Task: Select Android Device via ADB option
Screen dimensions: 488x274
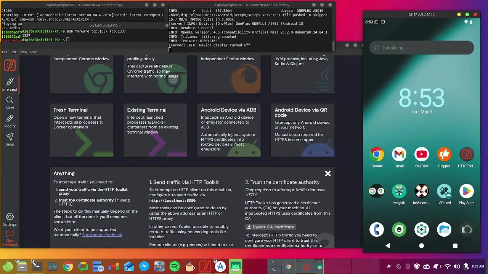Action: coord(229,130)
